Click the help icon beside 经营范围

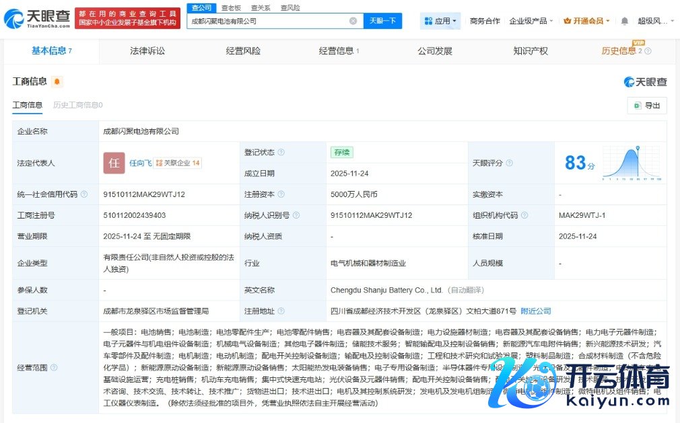(54, 367)
